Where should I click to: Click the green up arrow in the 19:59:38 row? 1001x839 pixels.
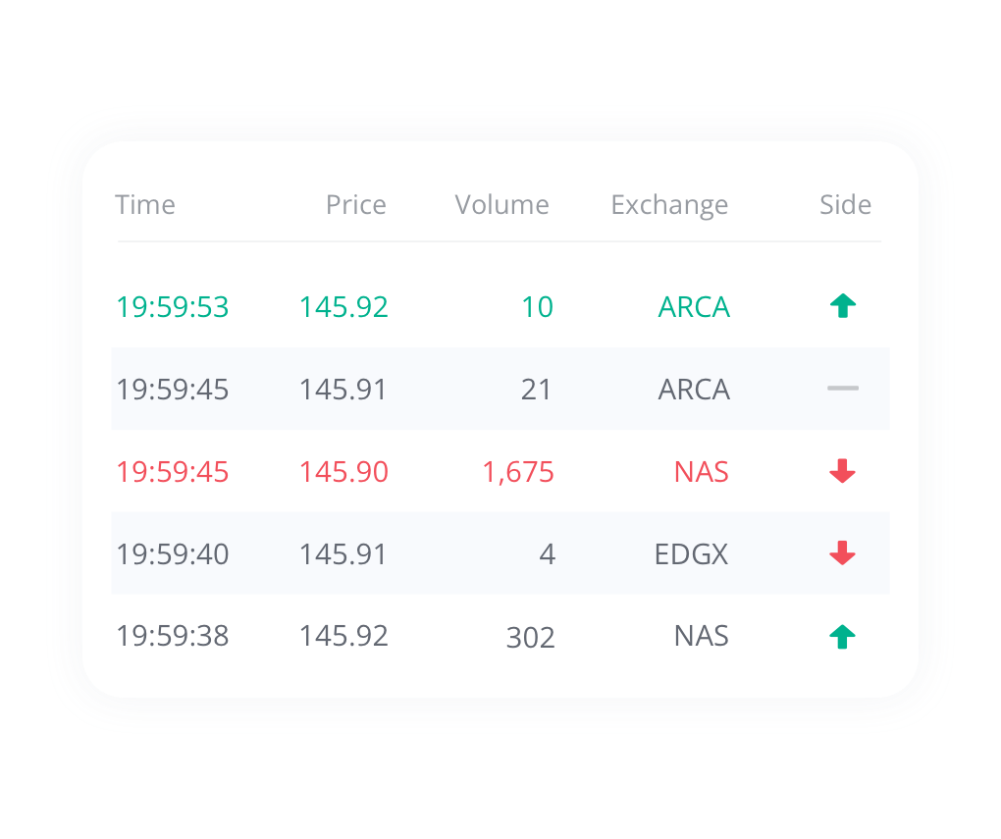click(843, 637)
